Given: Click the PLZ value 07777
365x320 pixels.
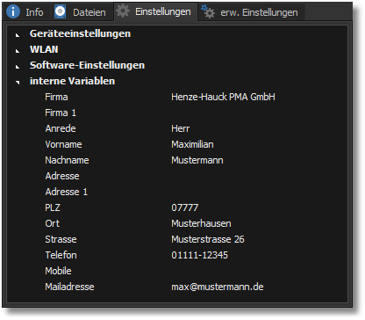Looking at the screenshot, I should [185, 207].
